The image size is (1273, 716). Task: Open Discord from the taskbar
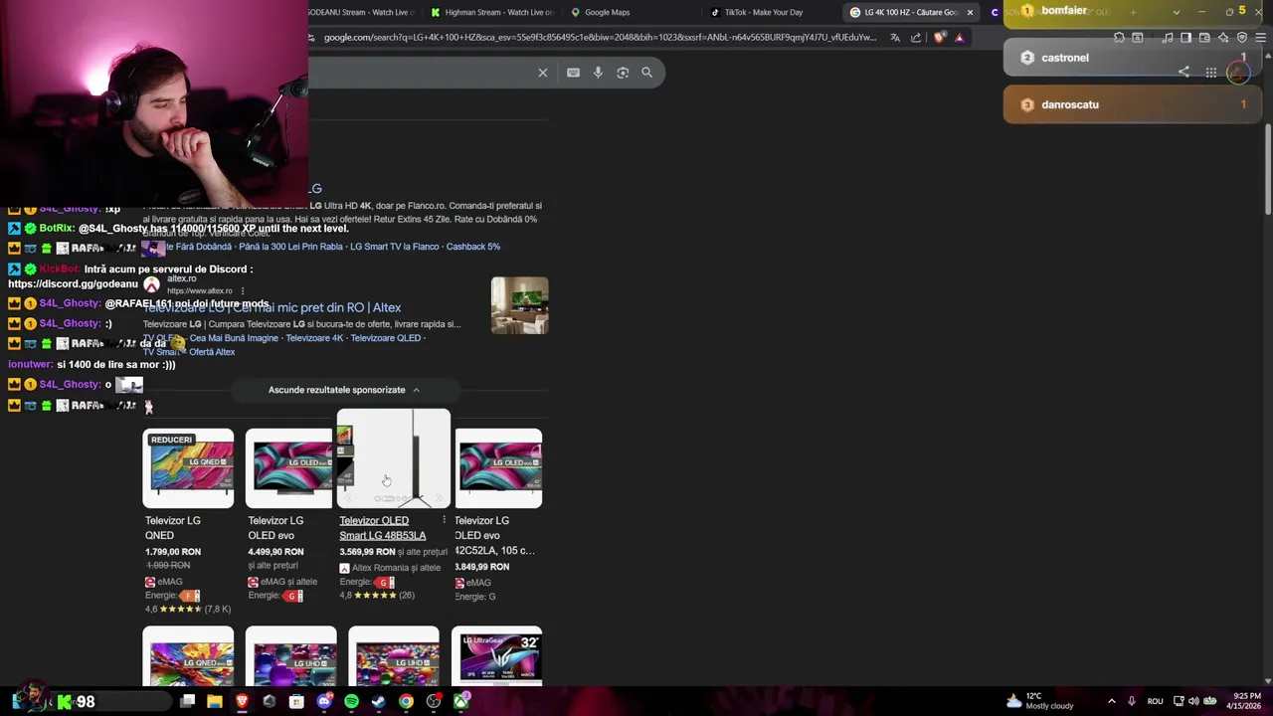click(x=324, y=701)
